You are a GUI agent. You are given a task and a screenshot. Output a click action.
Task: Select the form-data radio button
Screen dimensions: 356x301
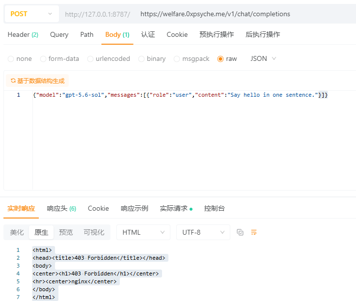[43, 59]
